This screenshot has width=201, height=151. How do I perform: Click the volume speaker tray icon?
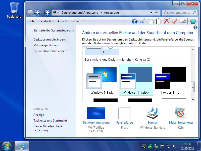coord(174,146)
